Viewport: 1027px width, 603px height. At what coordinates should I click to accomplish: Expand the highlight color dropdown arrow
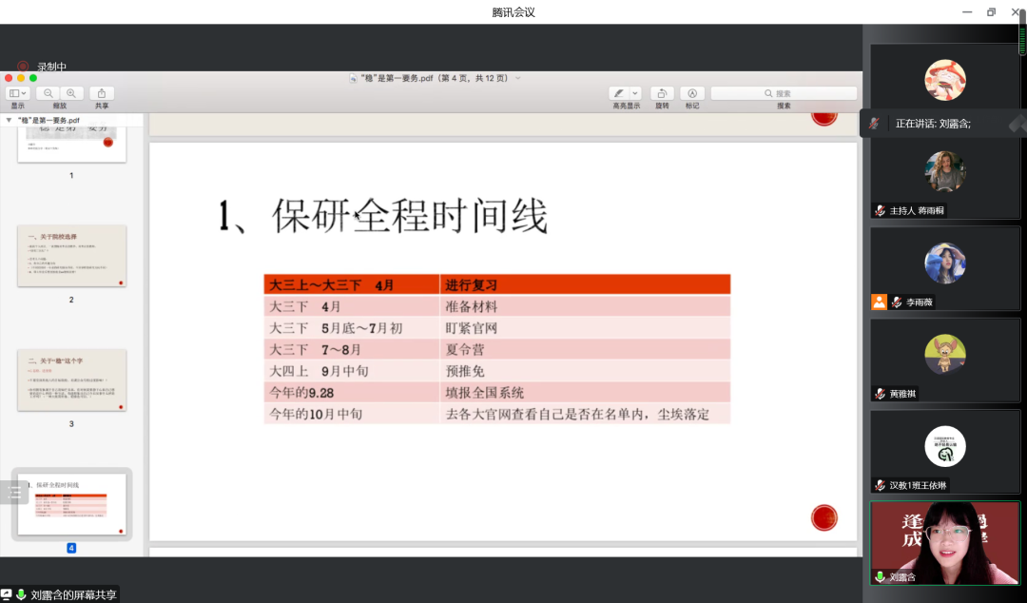click(x=635, y=93)
